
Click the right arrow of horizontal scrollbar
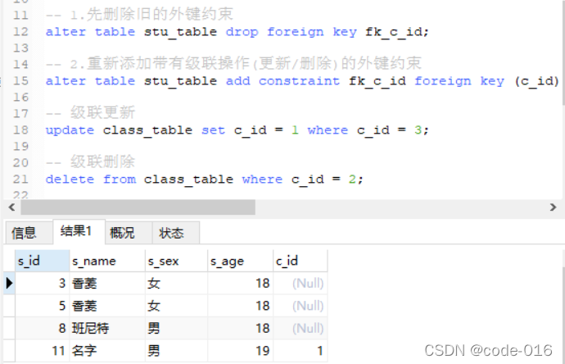click(553, 207)
